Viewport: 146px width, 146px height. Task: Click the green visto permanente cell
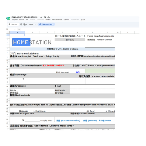point(100,71)
